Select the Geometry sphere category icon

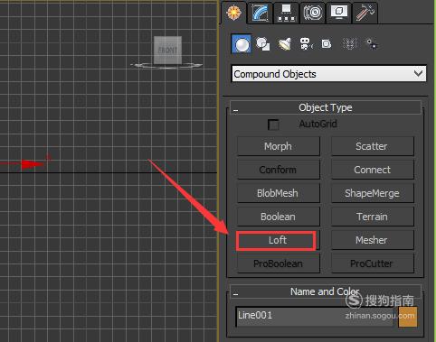(x=242, y=44)
